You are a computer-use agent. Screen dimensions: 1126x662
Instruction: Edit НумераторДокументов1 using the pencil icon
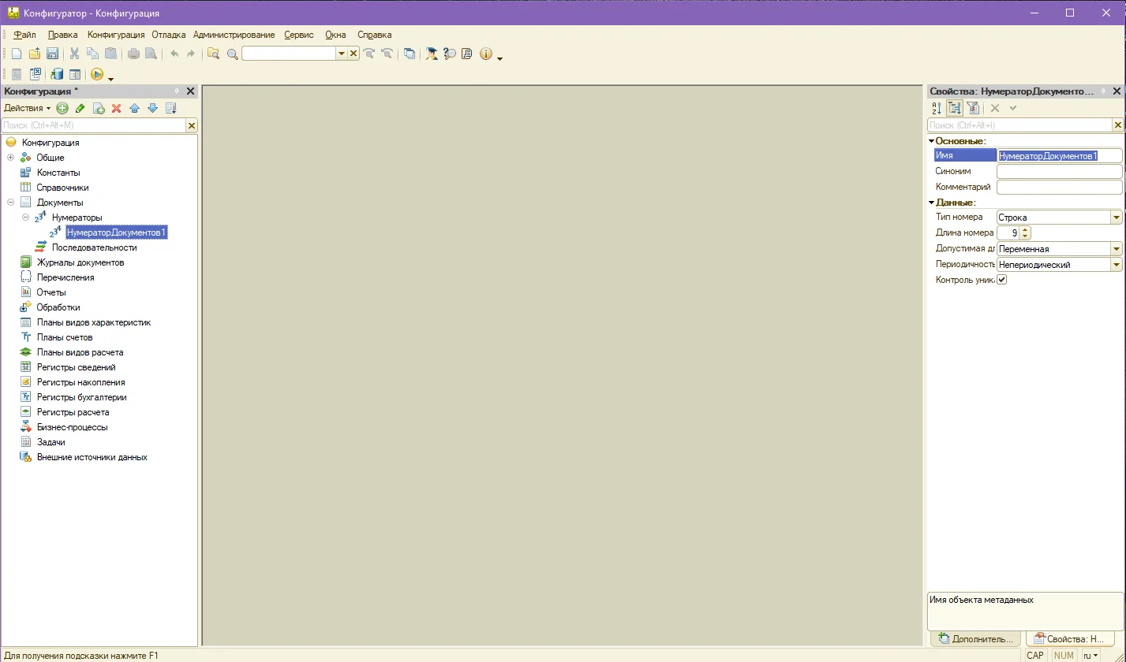[79, 108]
